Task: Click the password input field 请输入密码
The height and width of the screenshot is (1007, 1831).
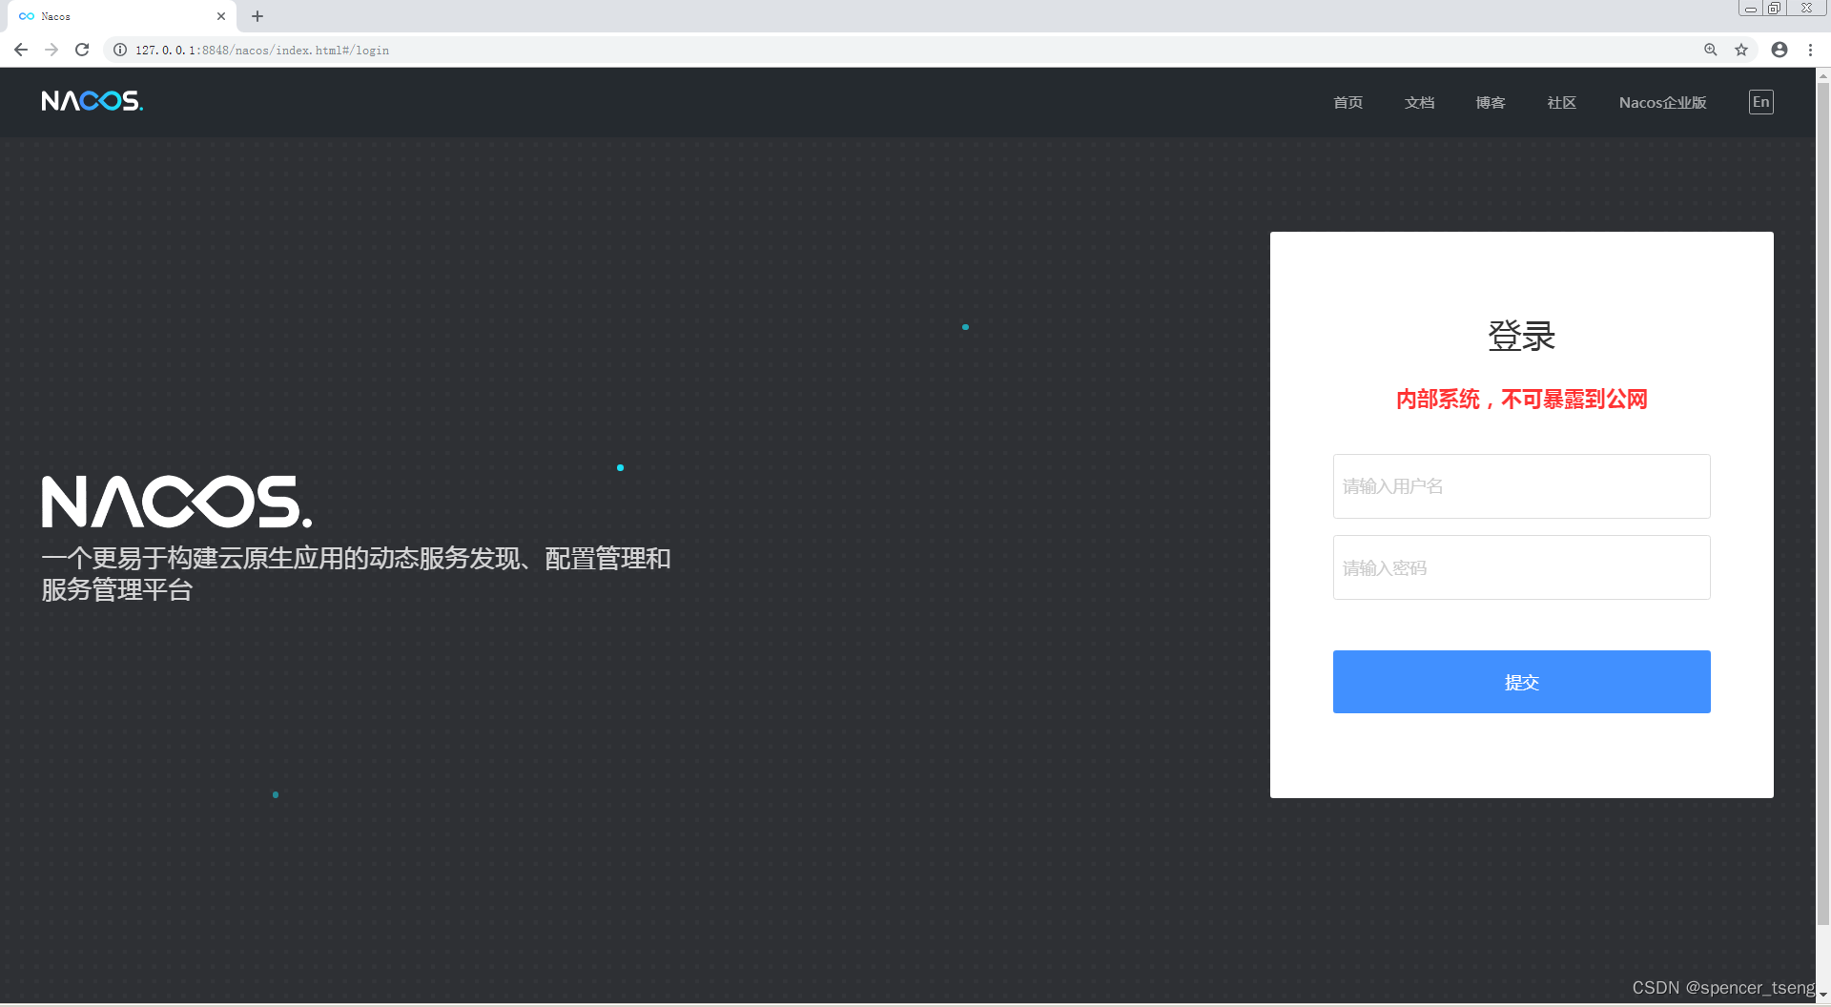Action: pyautogui.click(x=1521, y=567)
